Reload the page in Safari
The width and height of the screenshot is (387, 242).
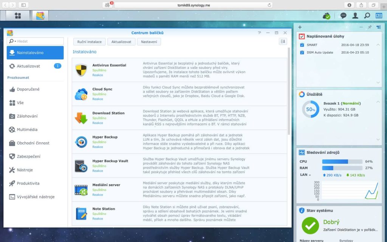(x=269, y=5)
